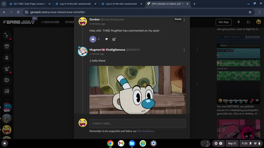Add a reaction to Gordon's comment
Screen dimensions: 264x148
(x=114, y=39)
